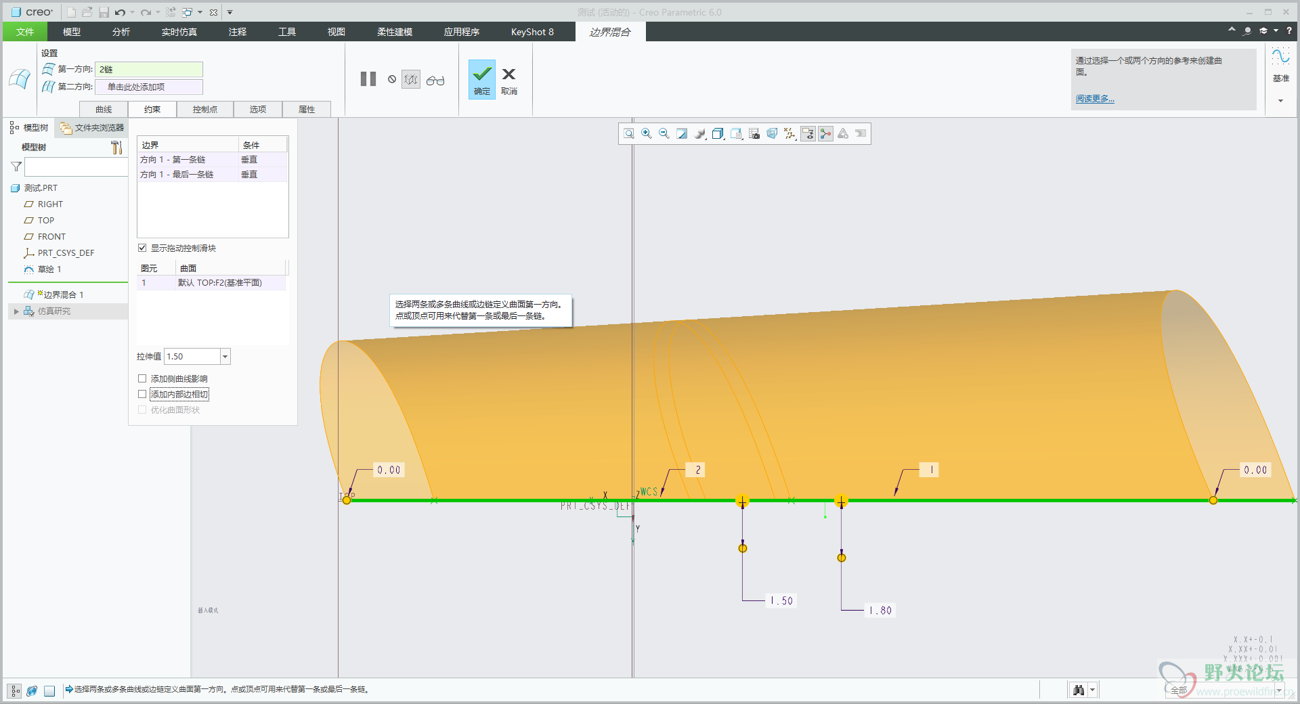Open the dropdown next to binoculars in status bar
Image resolution: width=1300 pixels, height=704 pixels.
(x=1092, y=690)
